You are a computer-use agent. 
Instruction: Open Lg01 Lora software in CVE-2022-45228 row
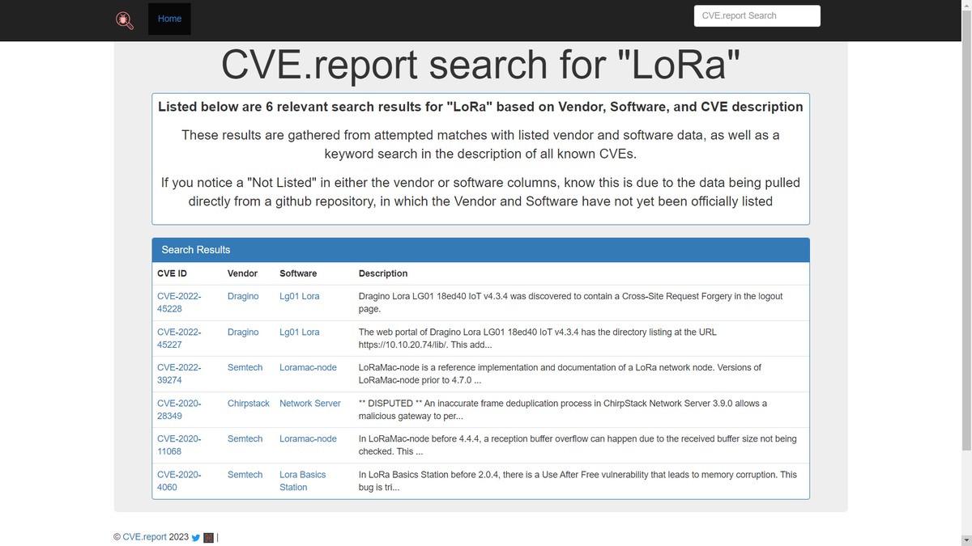pyautogui.click(x=300, y=296)
